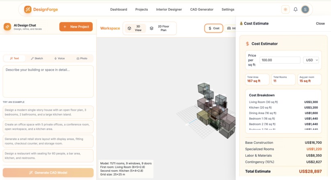Click the partially hidden Int button icon
This screenshot has height=180, width=331.
tap(229, 28)
